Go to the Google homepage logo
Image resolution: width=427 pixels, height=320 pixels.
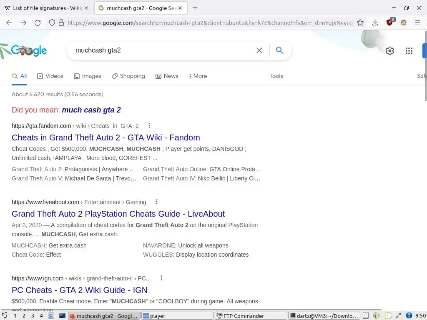tap(29, 50)
